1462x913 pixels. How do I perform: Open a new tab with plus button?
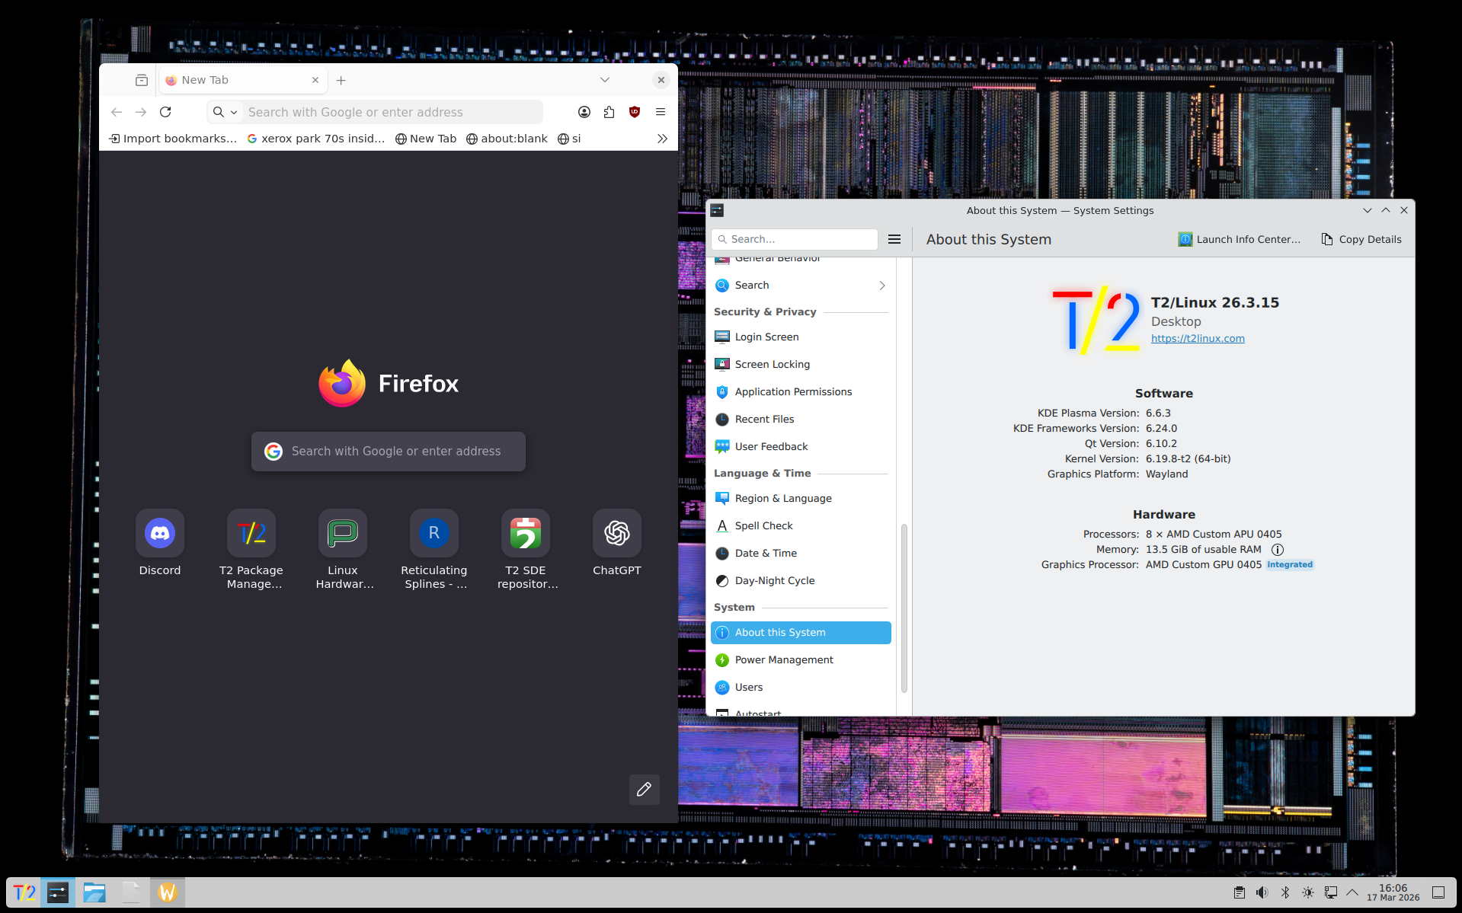click(341, 80)
